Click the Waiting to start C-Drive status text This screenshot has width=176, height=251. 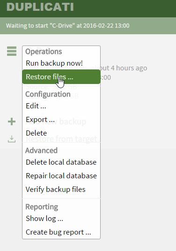coord(68,26)
